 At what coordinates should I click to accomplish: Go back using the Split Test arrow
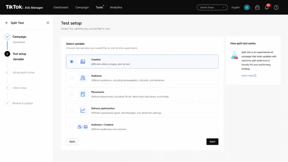coord(7,23)
